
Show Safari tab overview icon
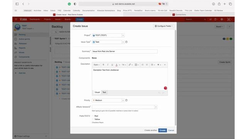(x=230, y=4)
